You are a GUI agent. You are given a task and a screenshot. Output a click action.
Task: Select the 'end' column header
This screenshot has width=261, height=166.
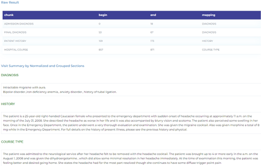click(153, 15)
